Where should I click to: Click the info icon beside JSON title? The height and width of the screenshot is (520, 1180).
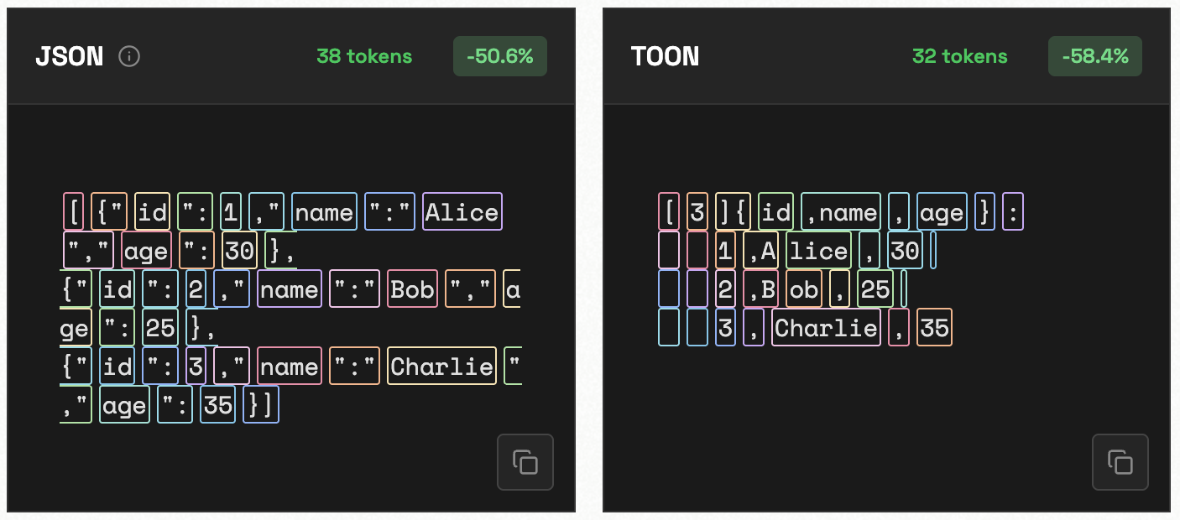click(x=129, y=56)
